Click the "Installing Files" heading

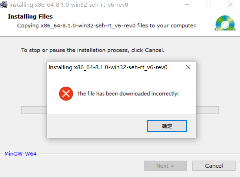pos(30,17)
